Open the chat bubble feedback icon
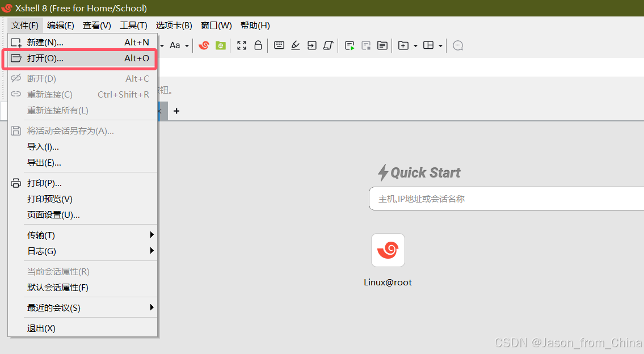 coord(458,45)
